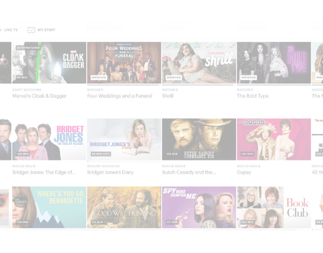Go to Live TV
323x253 pixels.
[x=11, y=30]
